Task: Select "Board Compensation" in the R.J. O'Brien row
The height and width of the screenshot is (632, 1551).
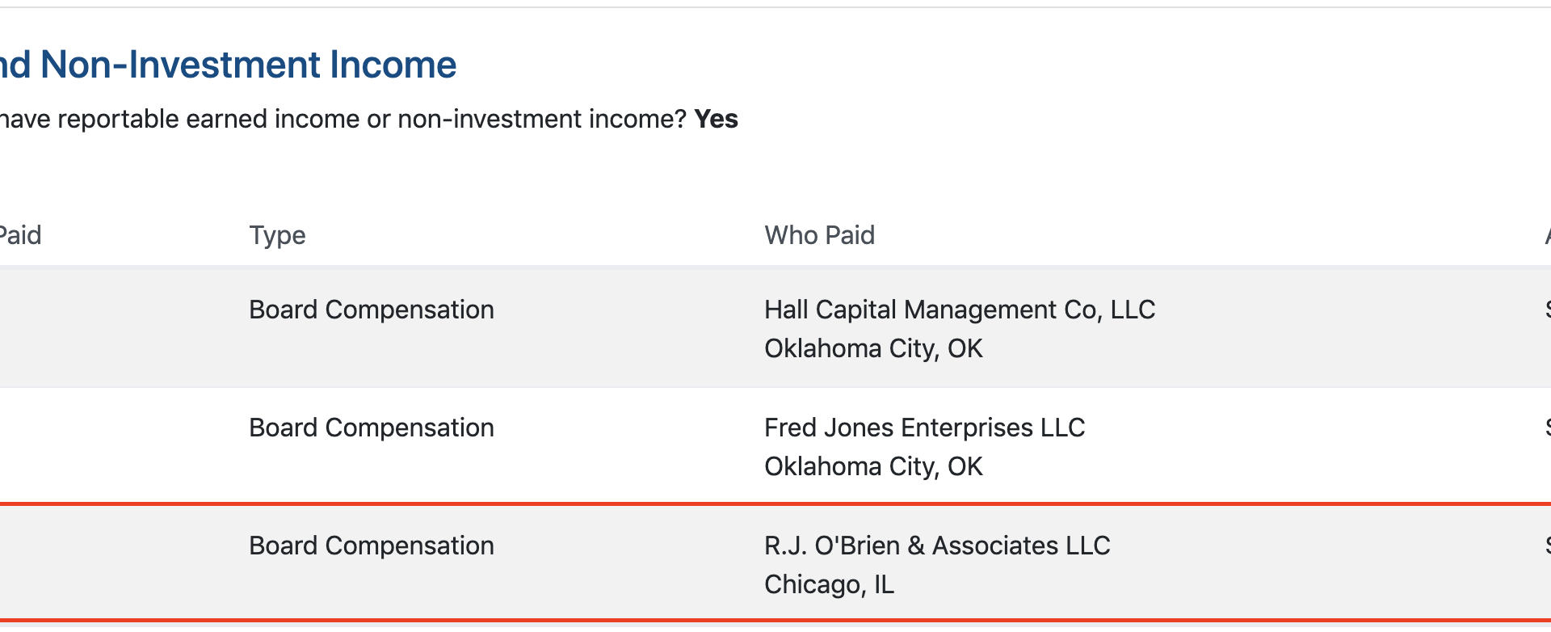Action: pyautogui.click(x=371, y=546)
